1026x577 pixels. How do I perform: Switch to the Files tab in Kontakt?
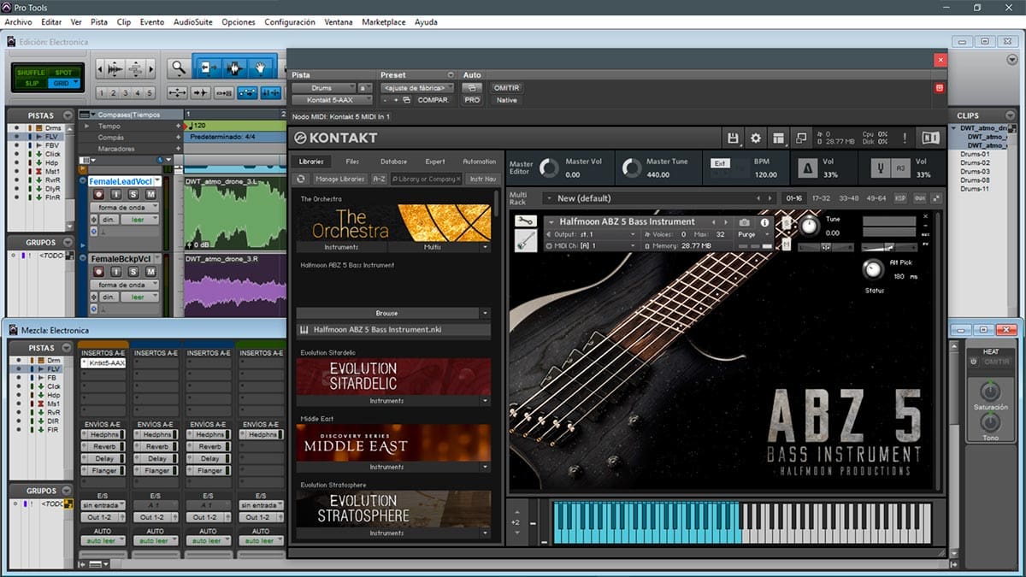click(x=352, y=162)
